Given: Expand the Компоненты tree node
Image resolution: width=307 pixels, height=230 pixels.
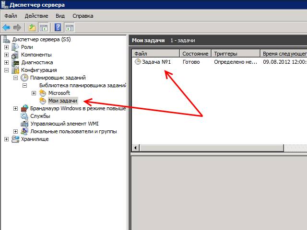Looking at the screenshot, I should coord(6,55).
